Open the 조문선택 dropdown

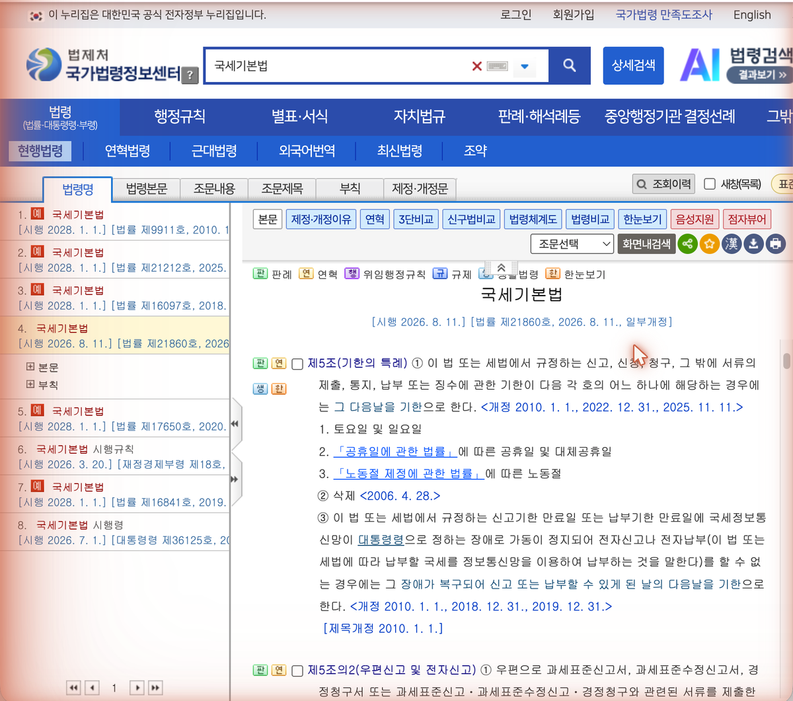click(572, 244)
